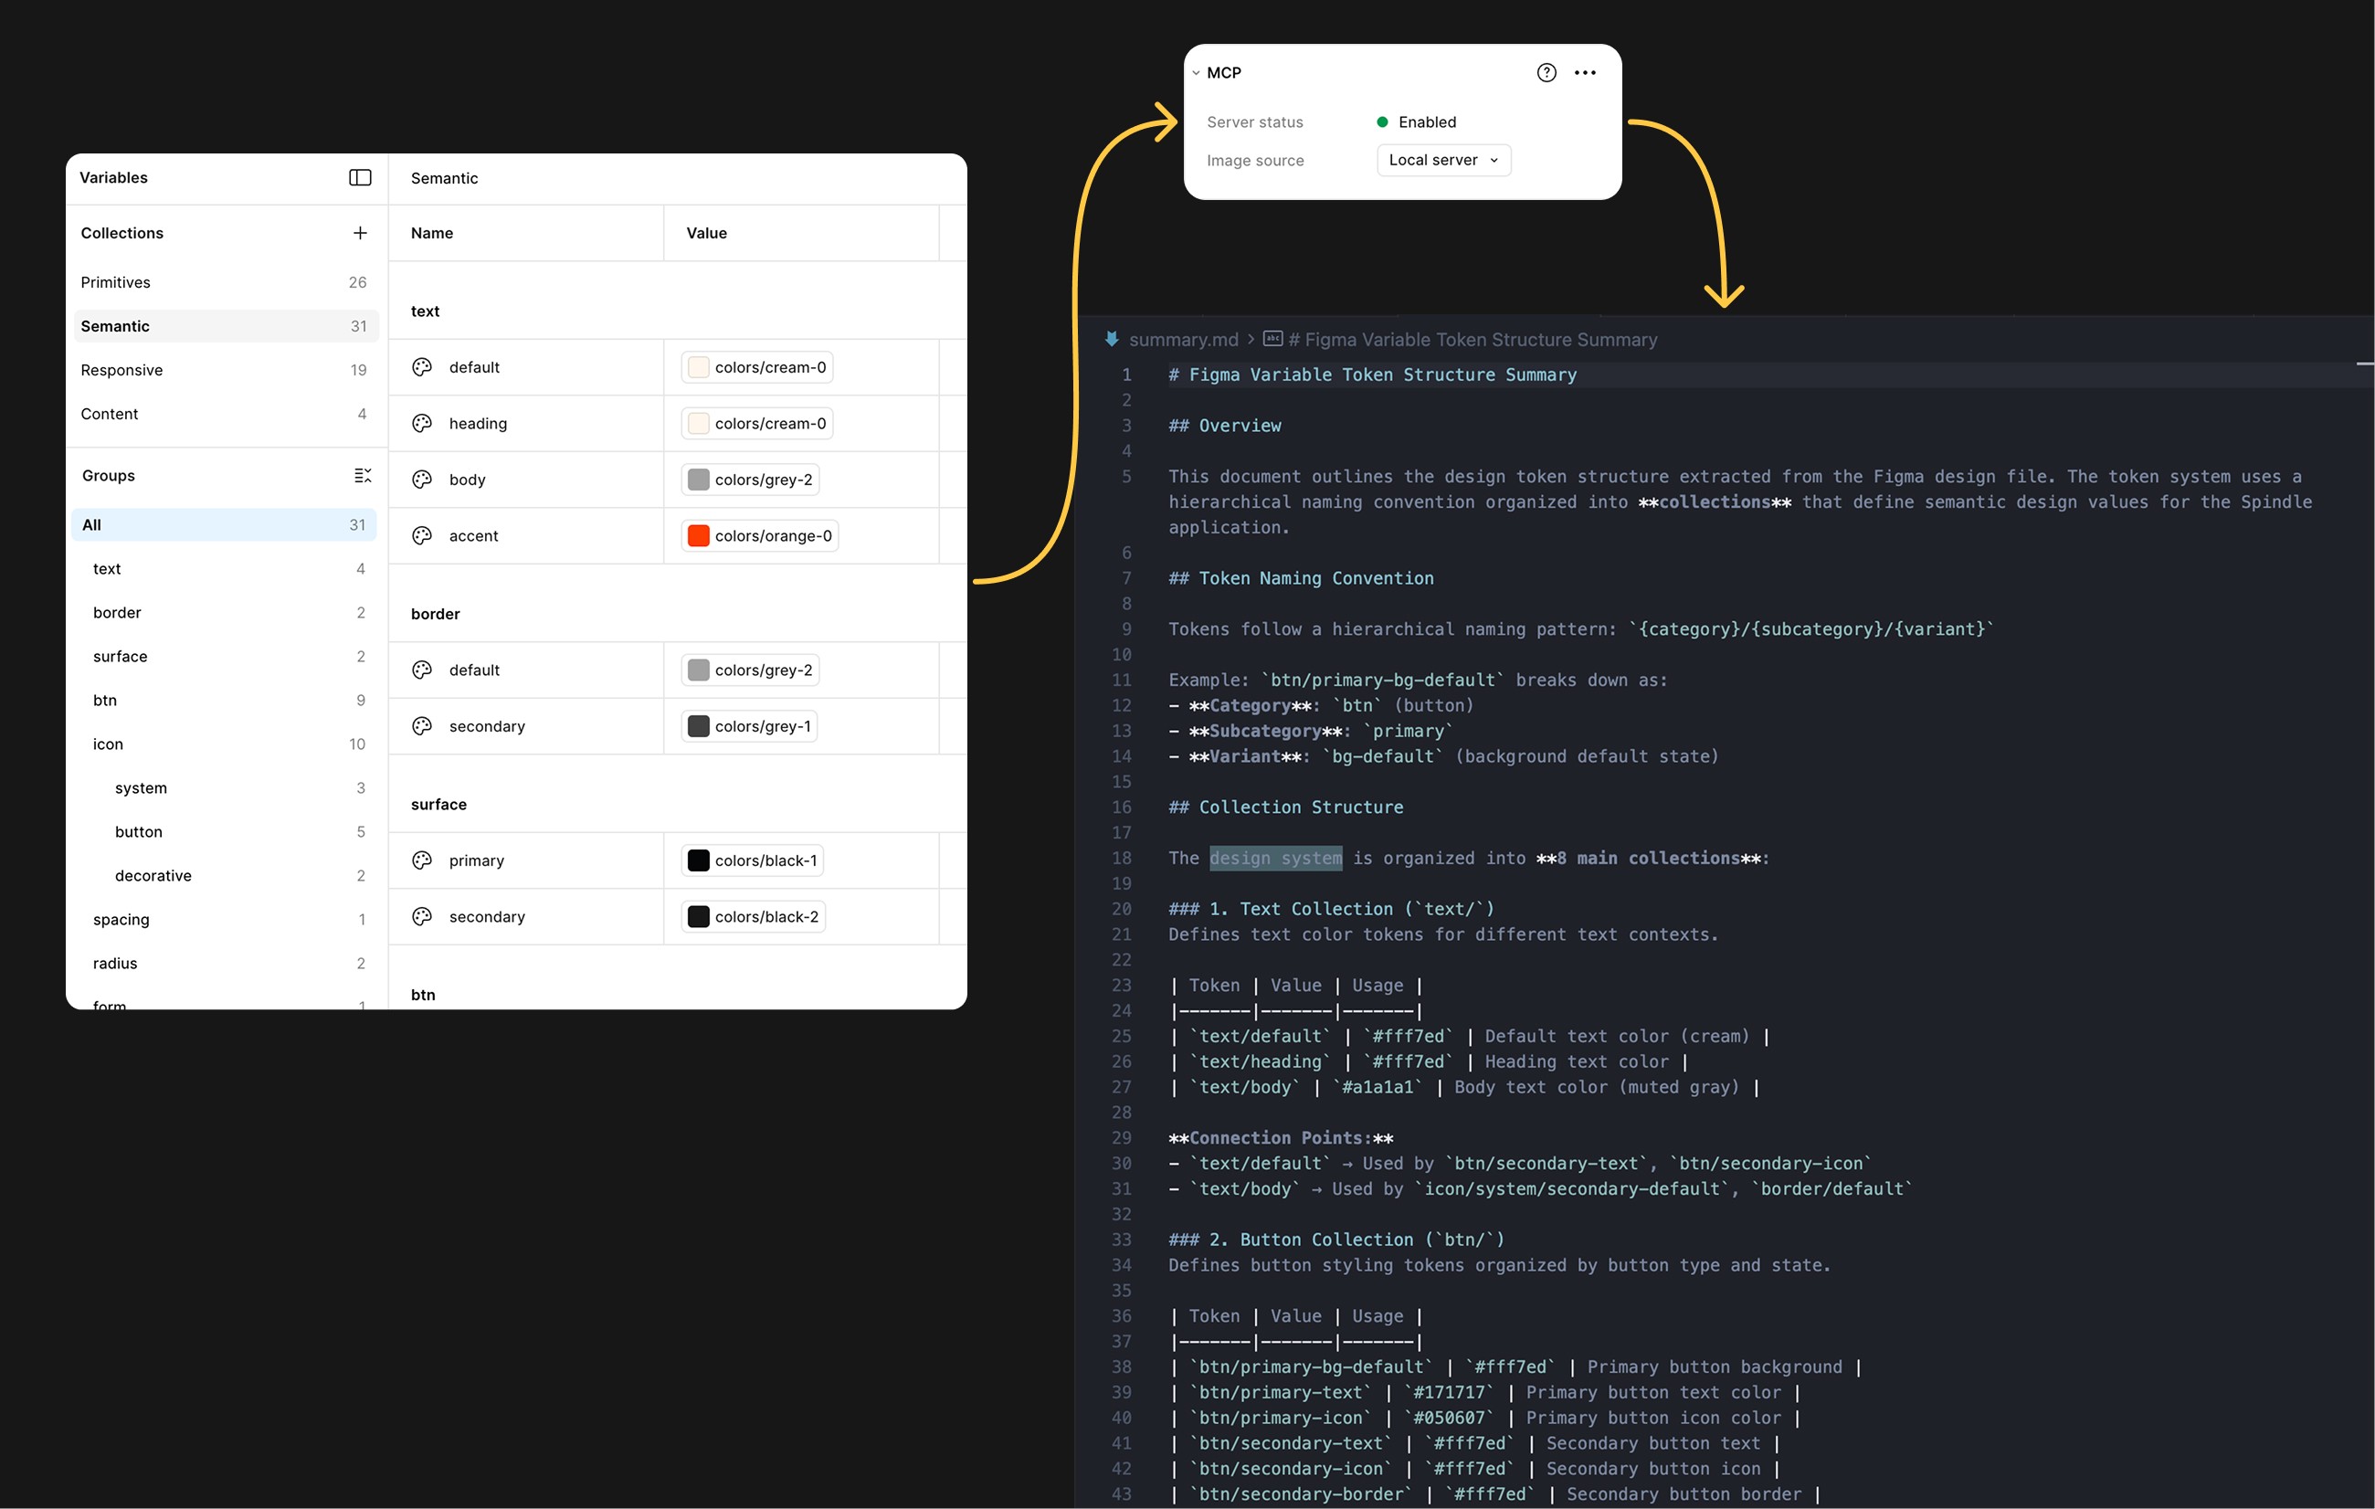The height and width of the screenshot is (1509, 2375).
Task: Open the Local server image source dropdown
Action: click(x=1443, y=160)
